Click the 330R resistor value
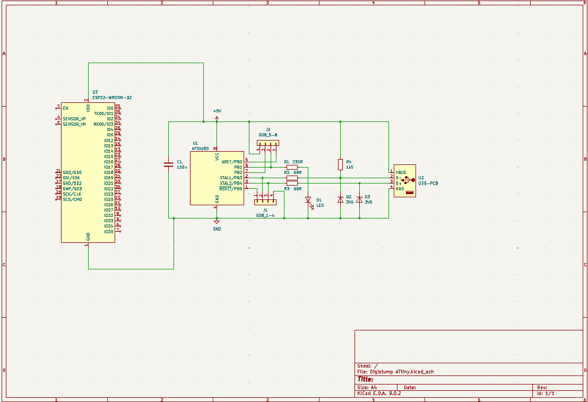588x402 pixels. (x=297, y=162)
